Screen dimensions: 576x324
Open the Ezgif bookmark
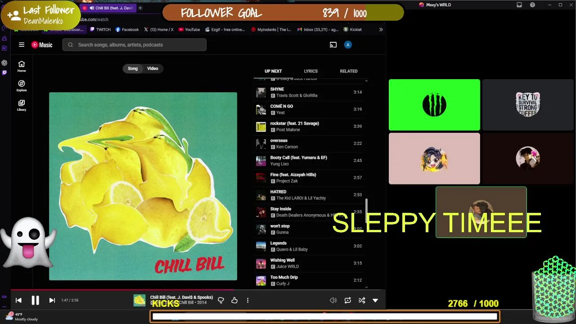point(225,30)
